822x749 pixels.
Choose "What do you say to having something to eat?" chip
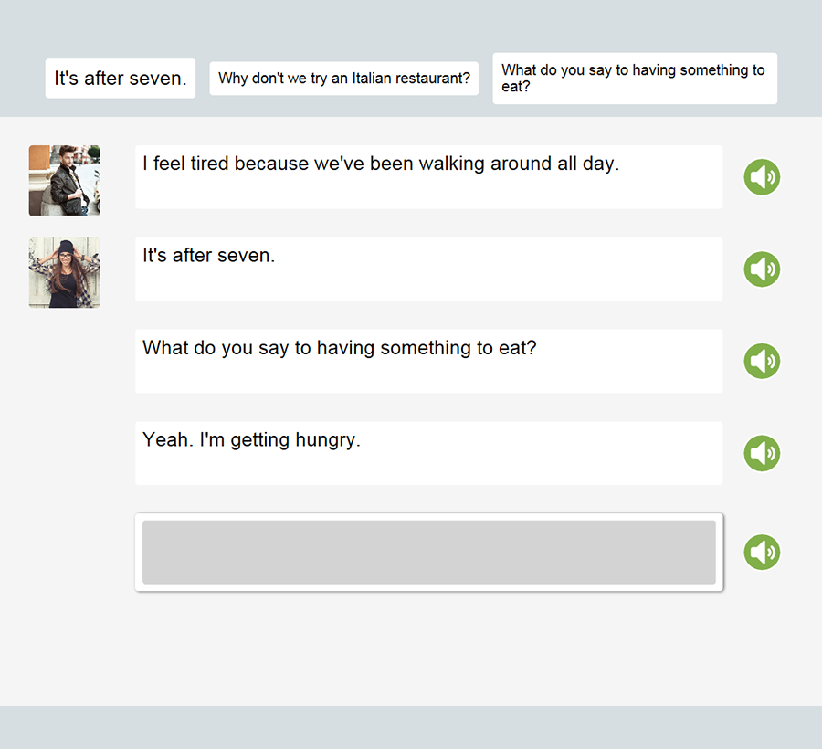(635, 79)
